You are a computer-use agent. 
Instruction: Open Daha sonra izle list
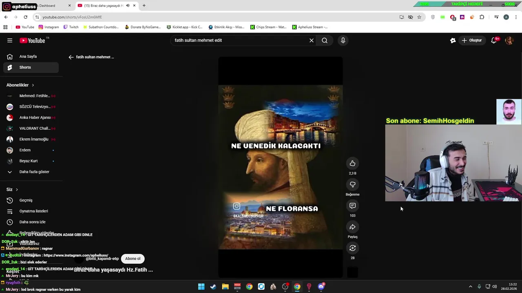(x=31, y=222)
